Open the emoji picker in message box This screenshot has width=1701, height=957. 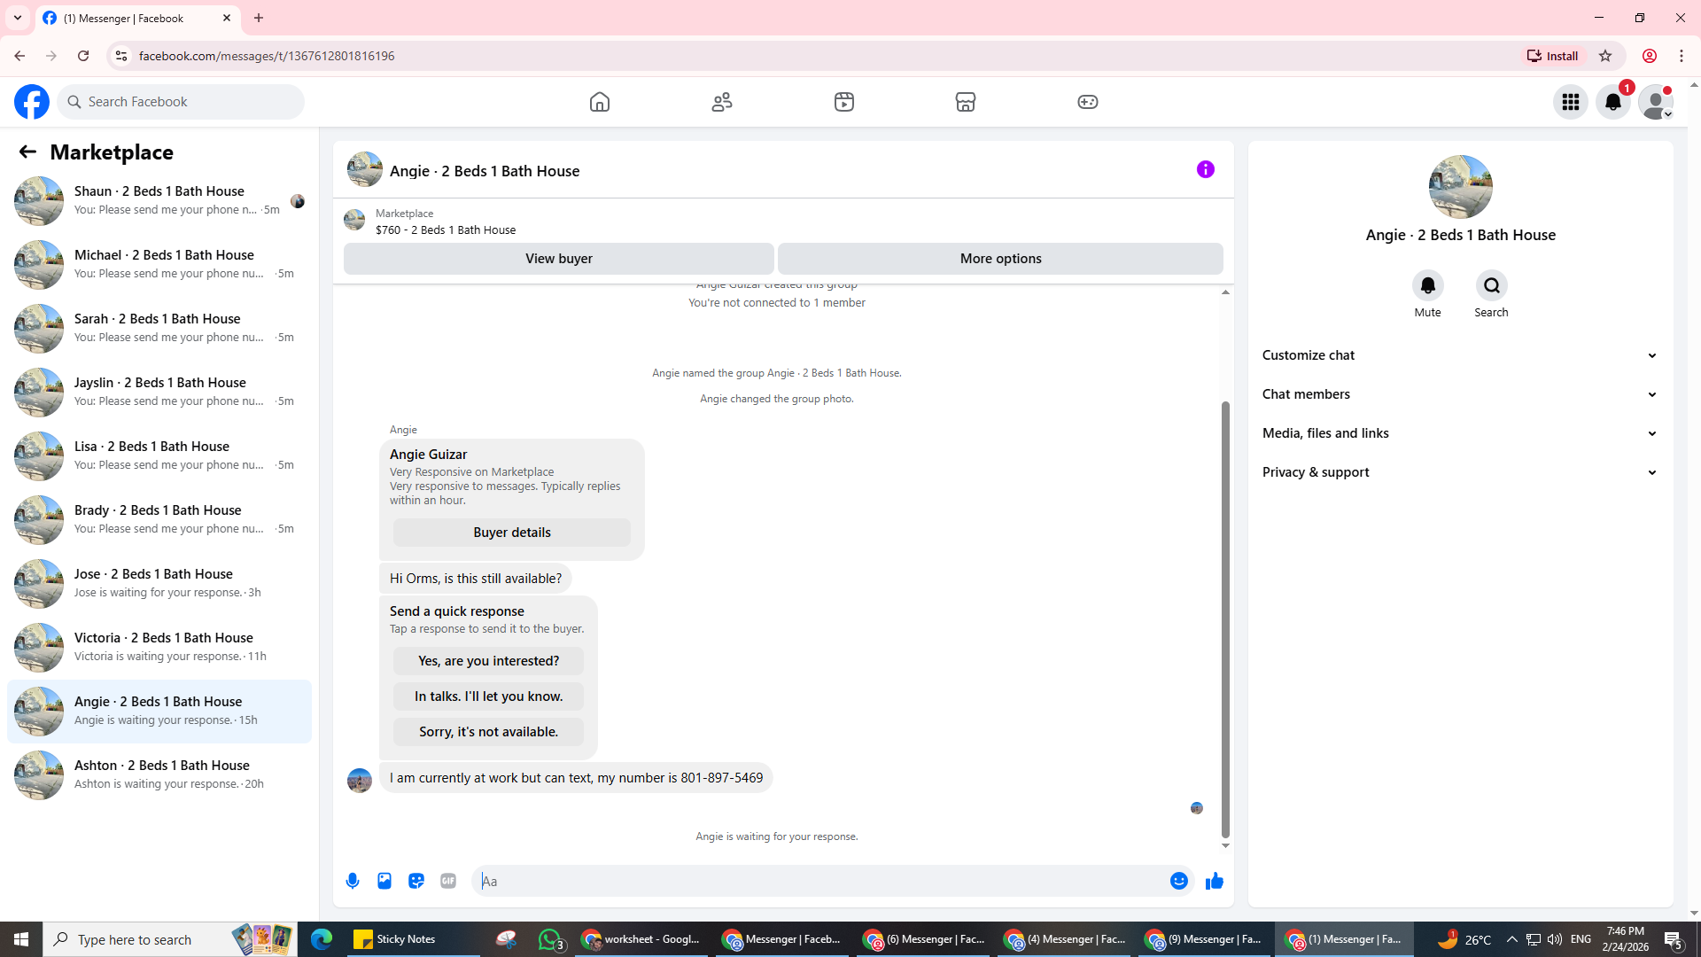[x=1178, y=881]
